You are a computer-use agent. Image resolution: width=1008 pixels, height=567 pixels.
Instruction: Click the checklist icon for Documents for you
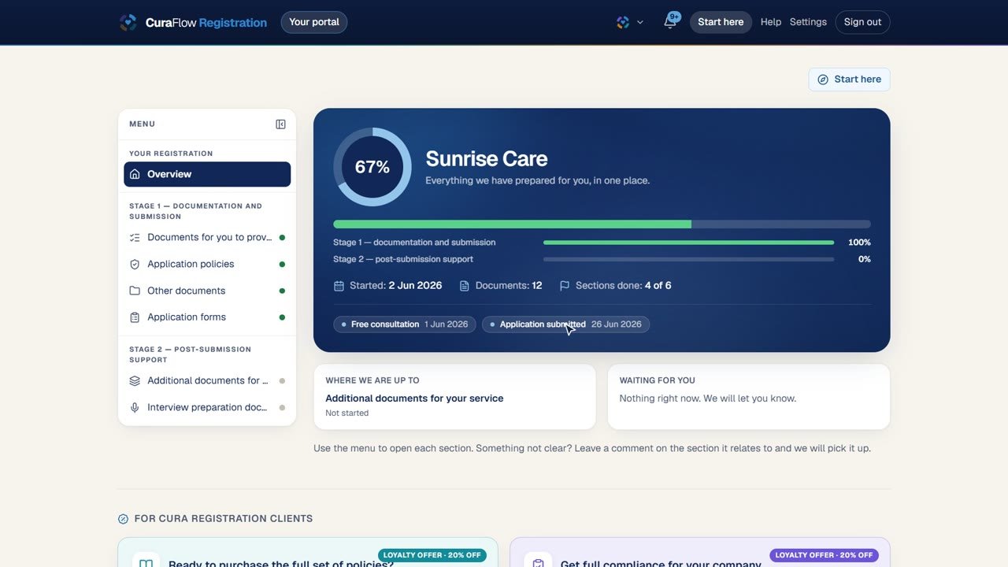[x=135, y=237]
